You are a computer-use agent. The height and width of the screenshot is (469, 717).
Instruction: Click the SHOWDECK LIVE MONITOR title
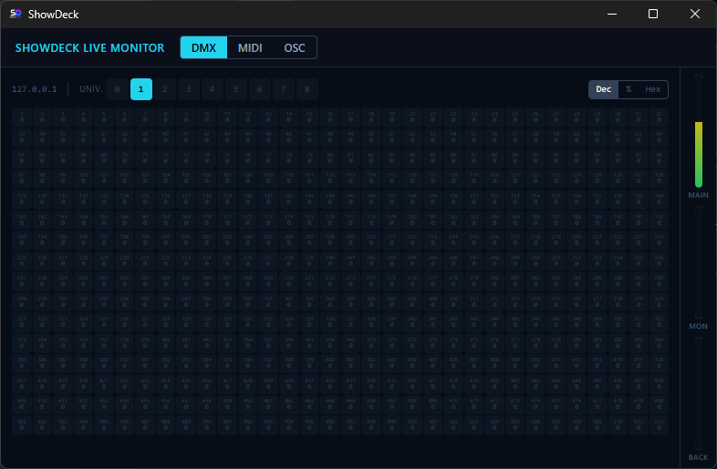tap(89, 47)
